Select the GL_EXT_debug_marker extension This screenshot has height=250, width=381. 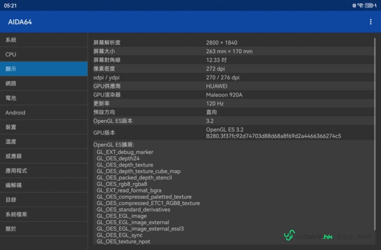coord(125,152)
